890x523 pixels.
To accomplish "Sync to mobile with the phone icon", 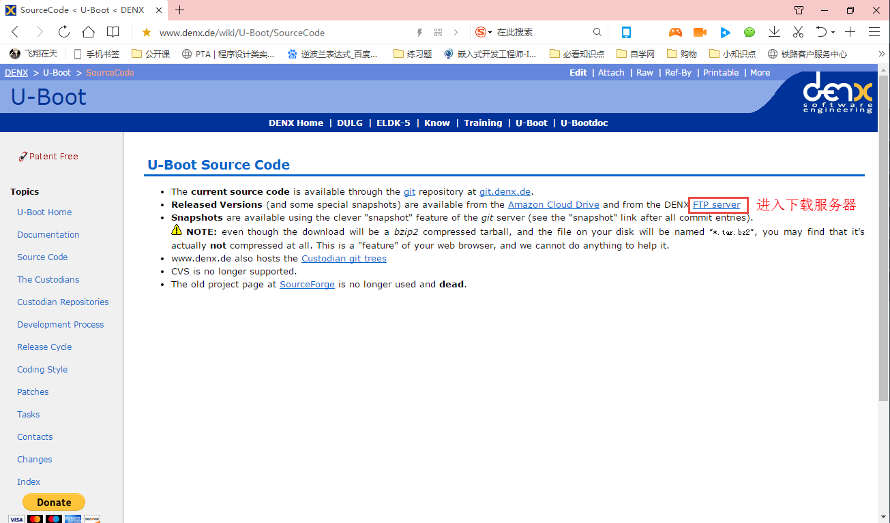I will click(626, 32).
